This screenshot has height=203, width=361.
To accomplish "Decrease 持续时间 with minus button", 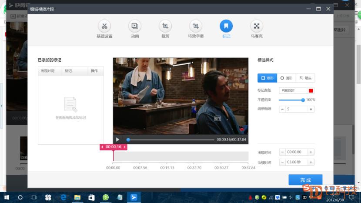I will [x=282, y=162].
